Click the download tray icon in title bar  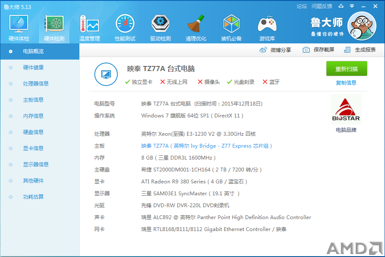[341, 6]
